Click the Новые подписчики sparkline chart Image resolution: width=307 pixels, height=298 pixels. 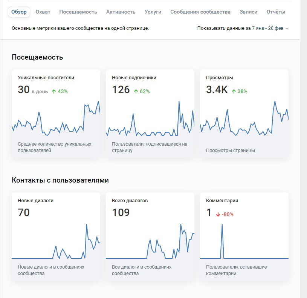pos(150,118)
